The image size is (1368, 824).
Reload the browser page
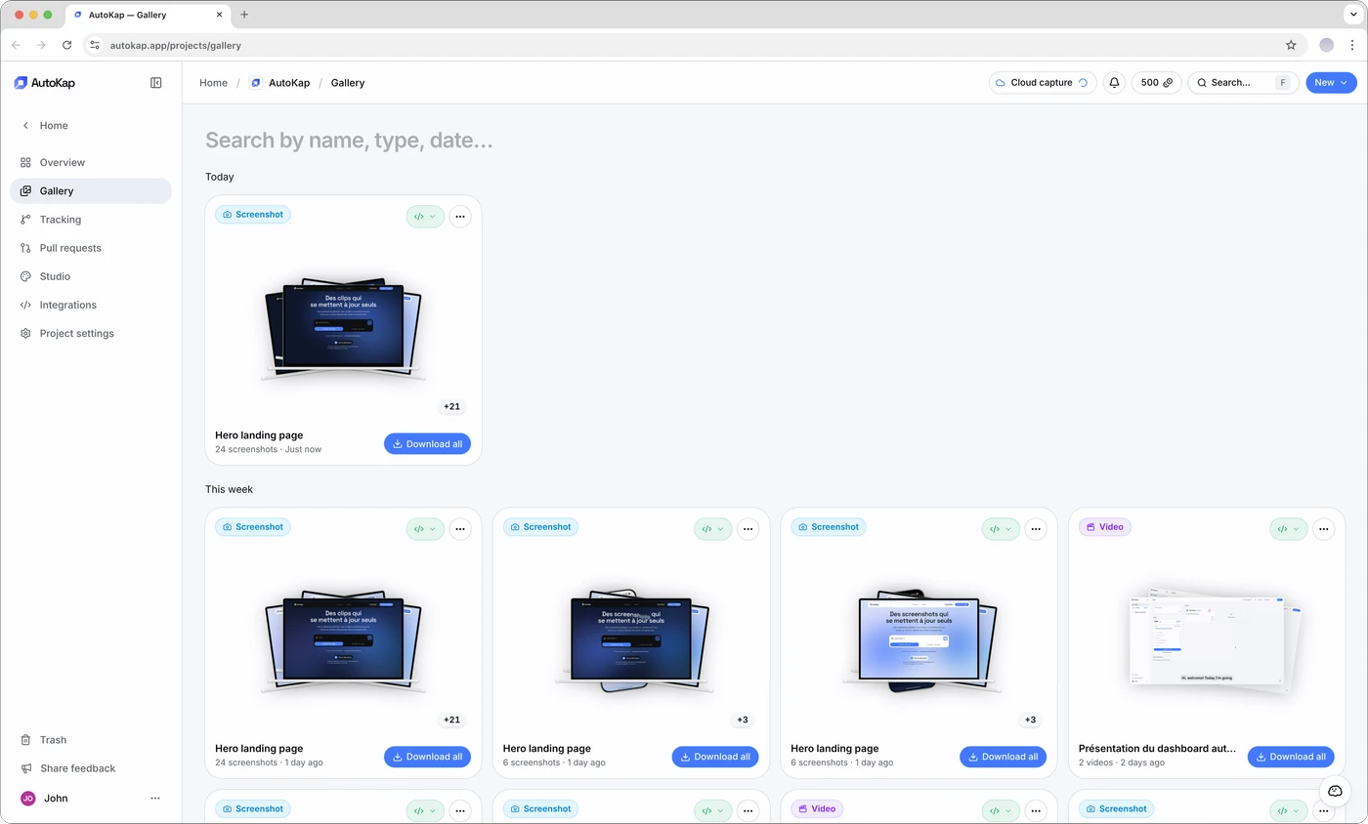pyautogui.click(x=66, y=45)
